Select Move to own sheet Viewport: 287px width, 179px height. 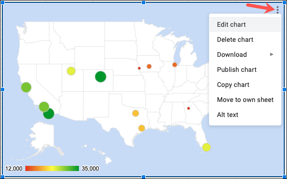pyautogui.click(x=245, y=100)
